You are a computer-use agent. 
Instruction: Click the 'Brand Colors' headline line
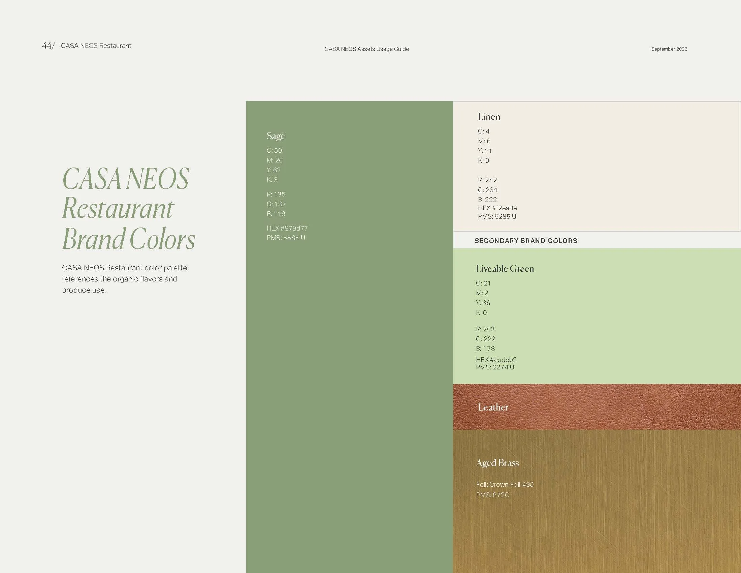click(129, 239)
